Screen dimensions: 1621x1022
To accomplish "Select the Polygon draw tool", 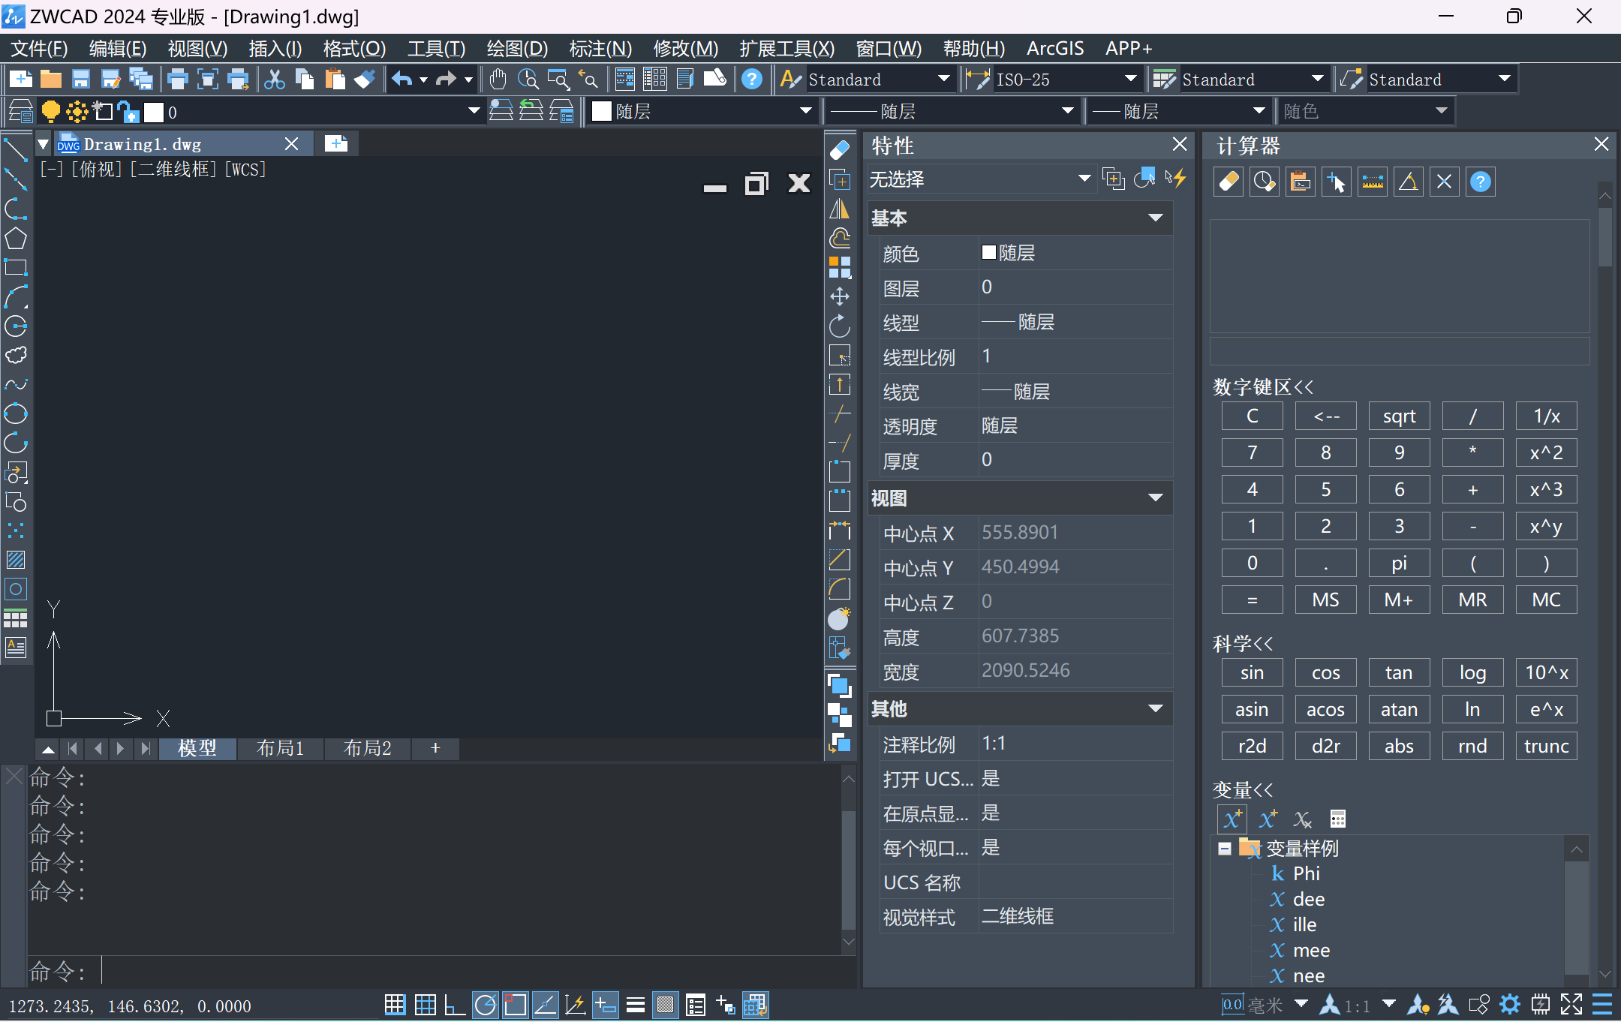I will (x=16, y=239).
